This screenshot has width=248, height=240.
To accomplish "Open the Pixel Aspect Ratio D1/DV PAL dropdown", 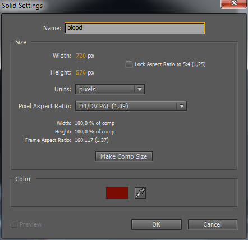I will pyautogui.click(x=131, y=106).
